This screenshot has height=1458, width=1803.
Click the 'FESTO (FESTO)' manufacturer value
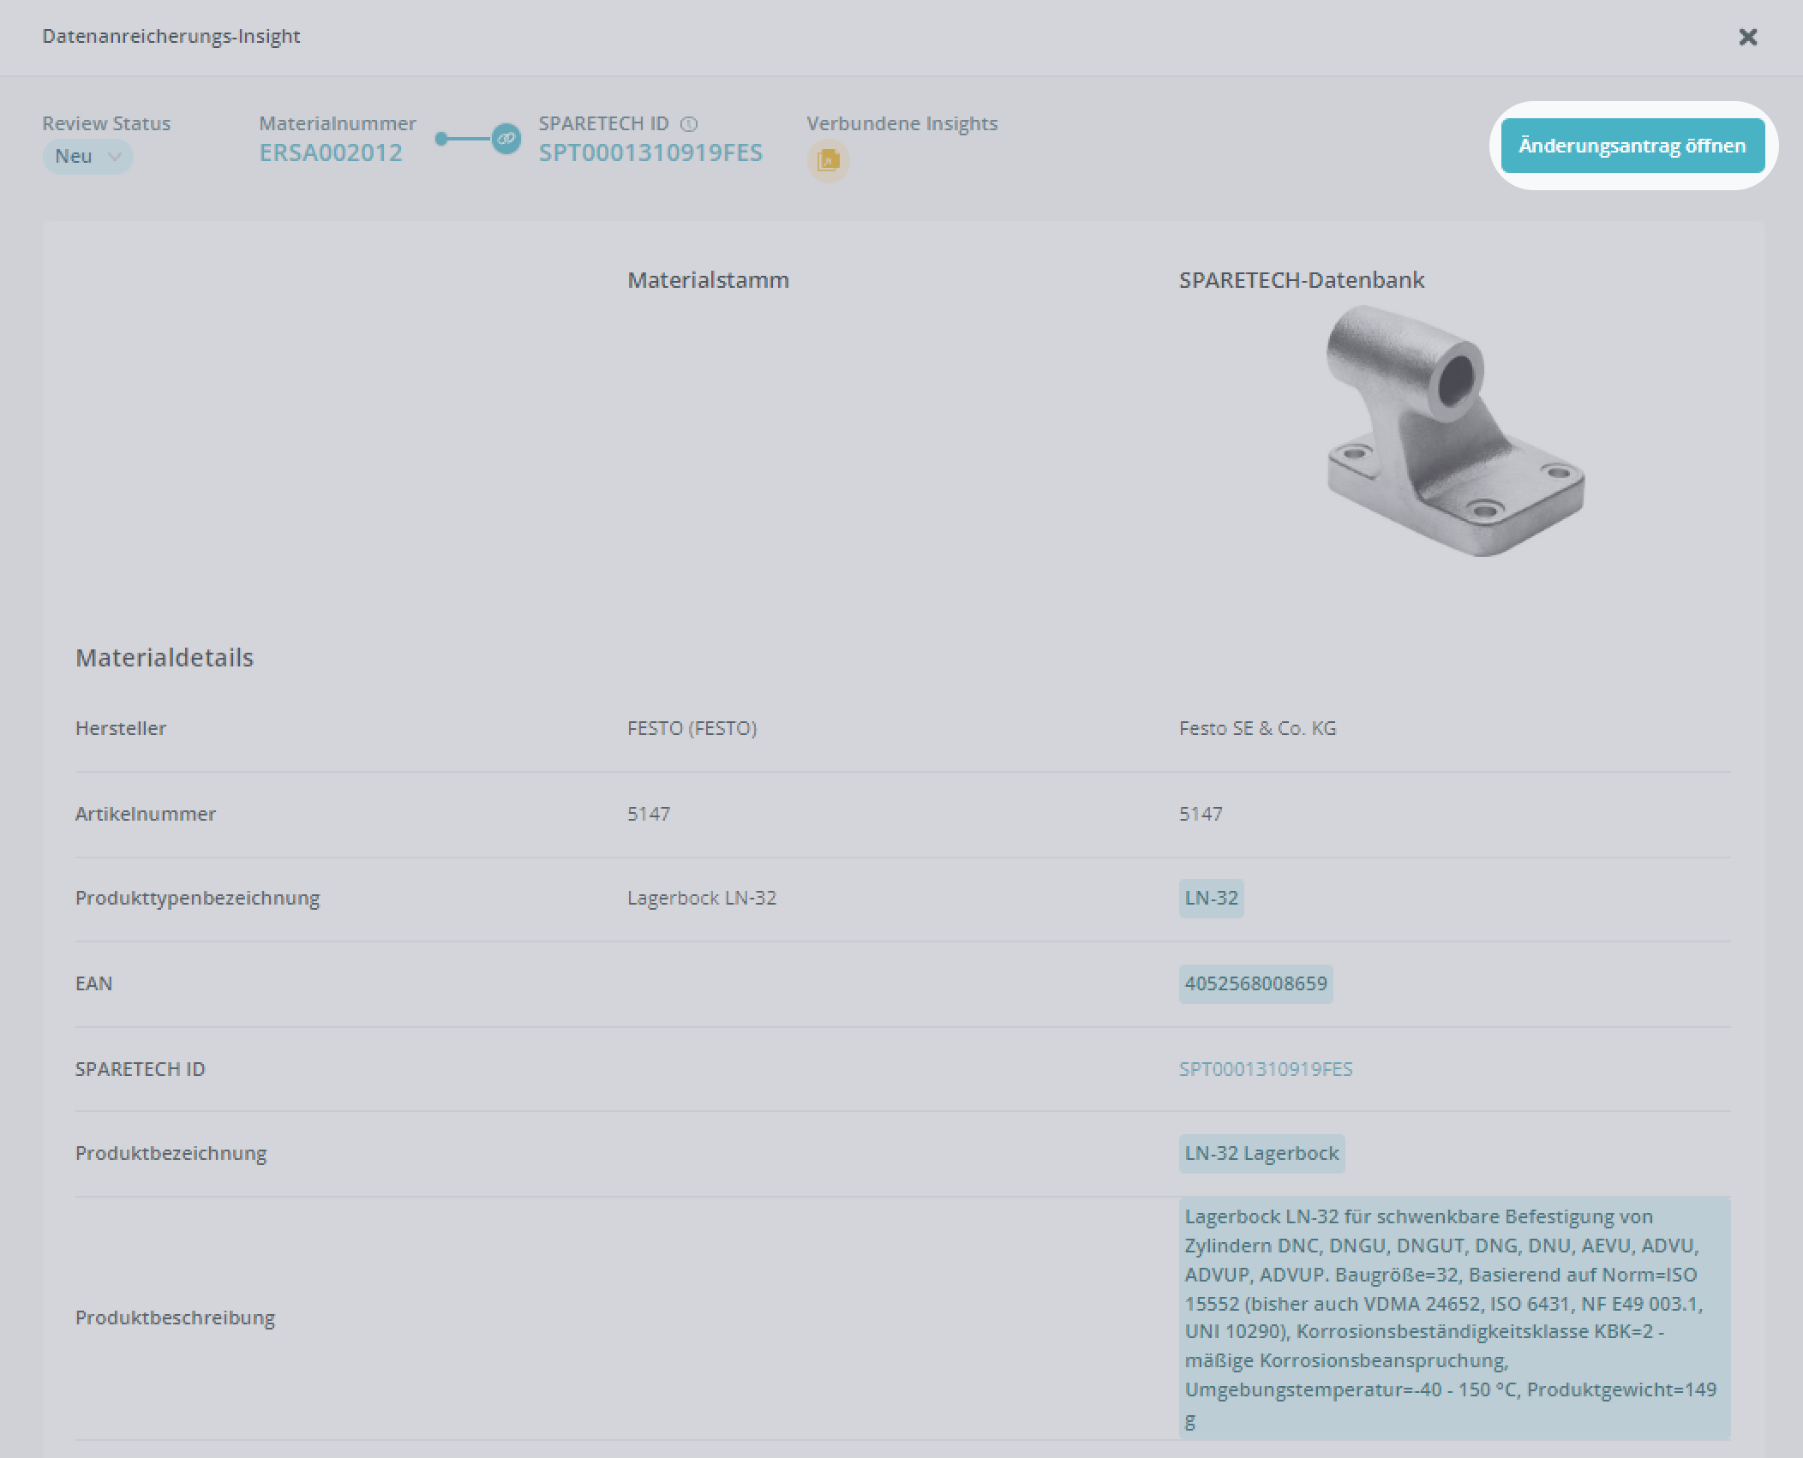point(692,728)
